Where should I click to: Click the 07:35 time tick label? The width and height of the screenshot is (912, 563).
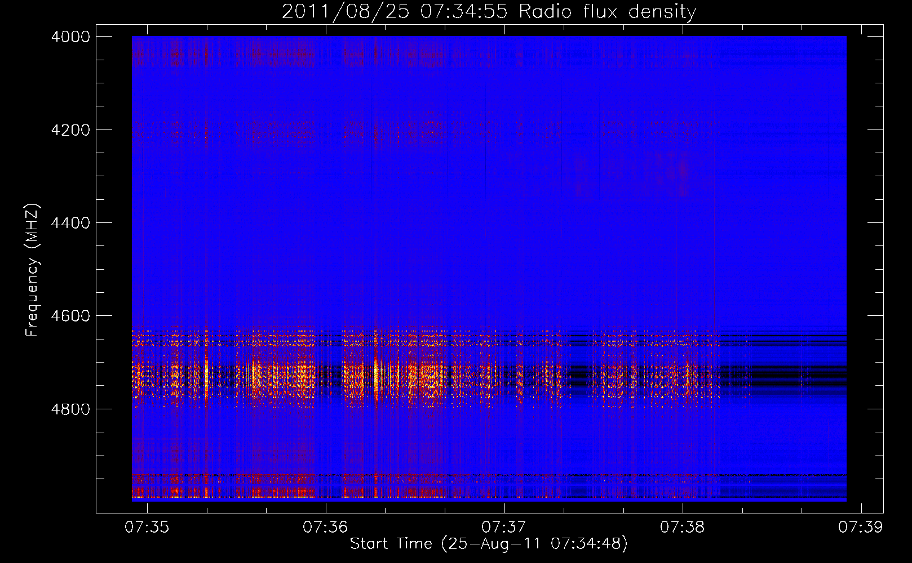pyautogui.click(x=147, y=527)
